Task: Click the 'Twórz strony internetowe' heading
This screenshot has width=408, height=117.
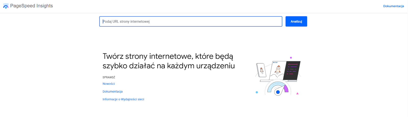Action: click(x=168, y=61)
